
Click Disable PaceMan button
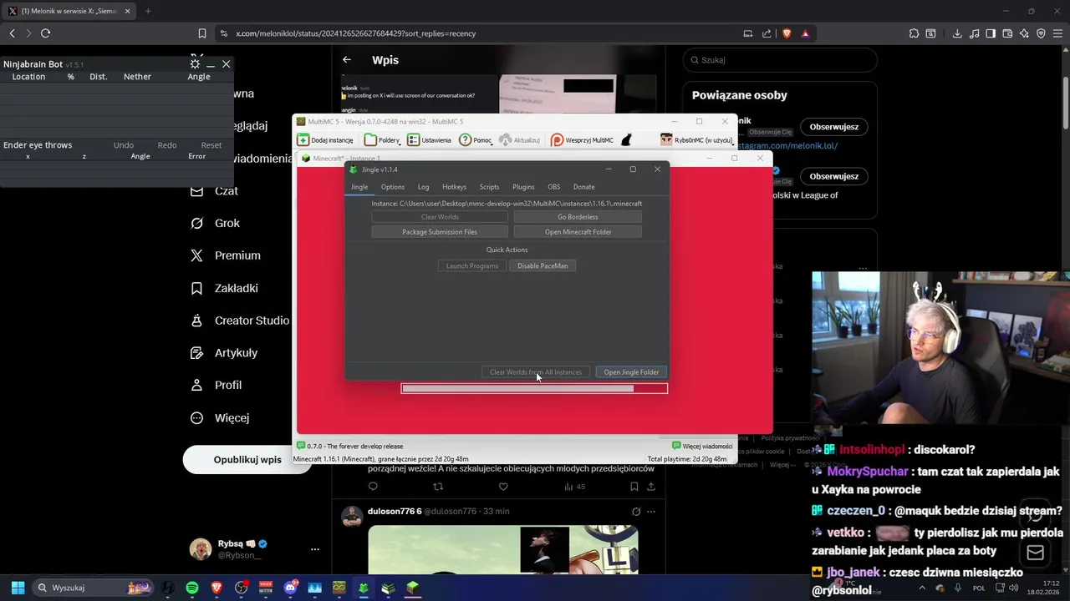tap(543, 265)
